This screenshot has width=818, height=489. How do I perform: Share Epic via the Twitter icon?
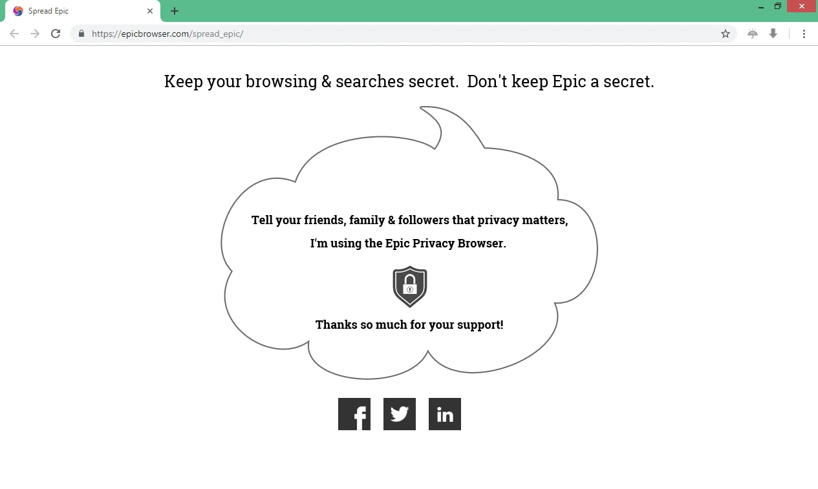(x=400, y=414)
